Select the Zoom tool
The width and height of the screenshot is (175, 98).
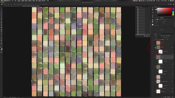click(1, 42)
